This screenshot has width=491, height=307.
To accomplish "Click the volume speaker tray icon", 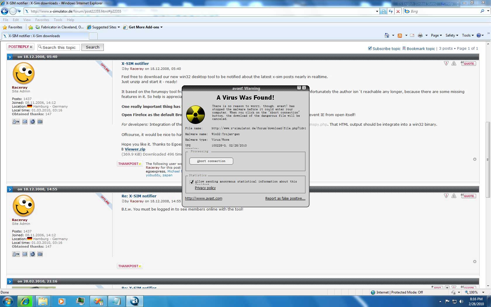I will pos(461,301).
